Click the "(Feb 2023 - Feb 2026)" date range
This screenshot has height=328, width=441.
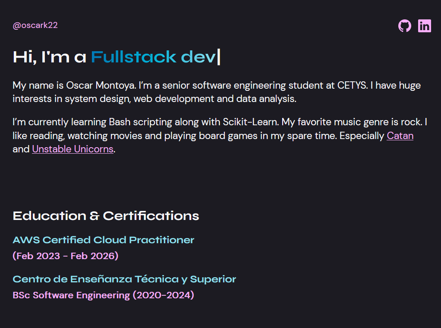pyautogui.click(x=66, y=256)
